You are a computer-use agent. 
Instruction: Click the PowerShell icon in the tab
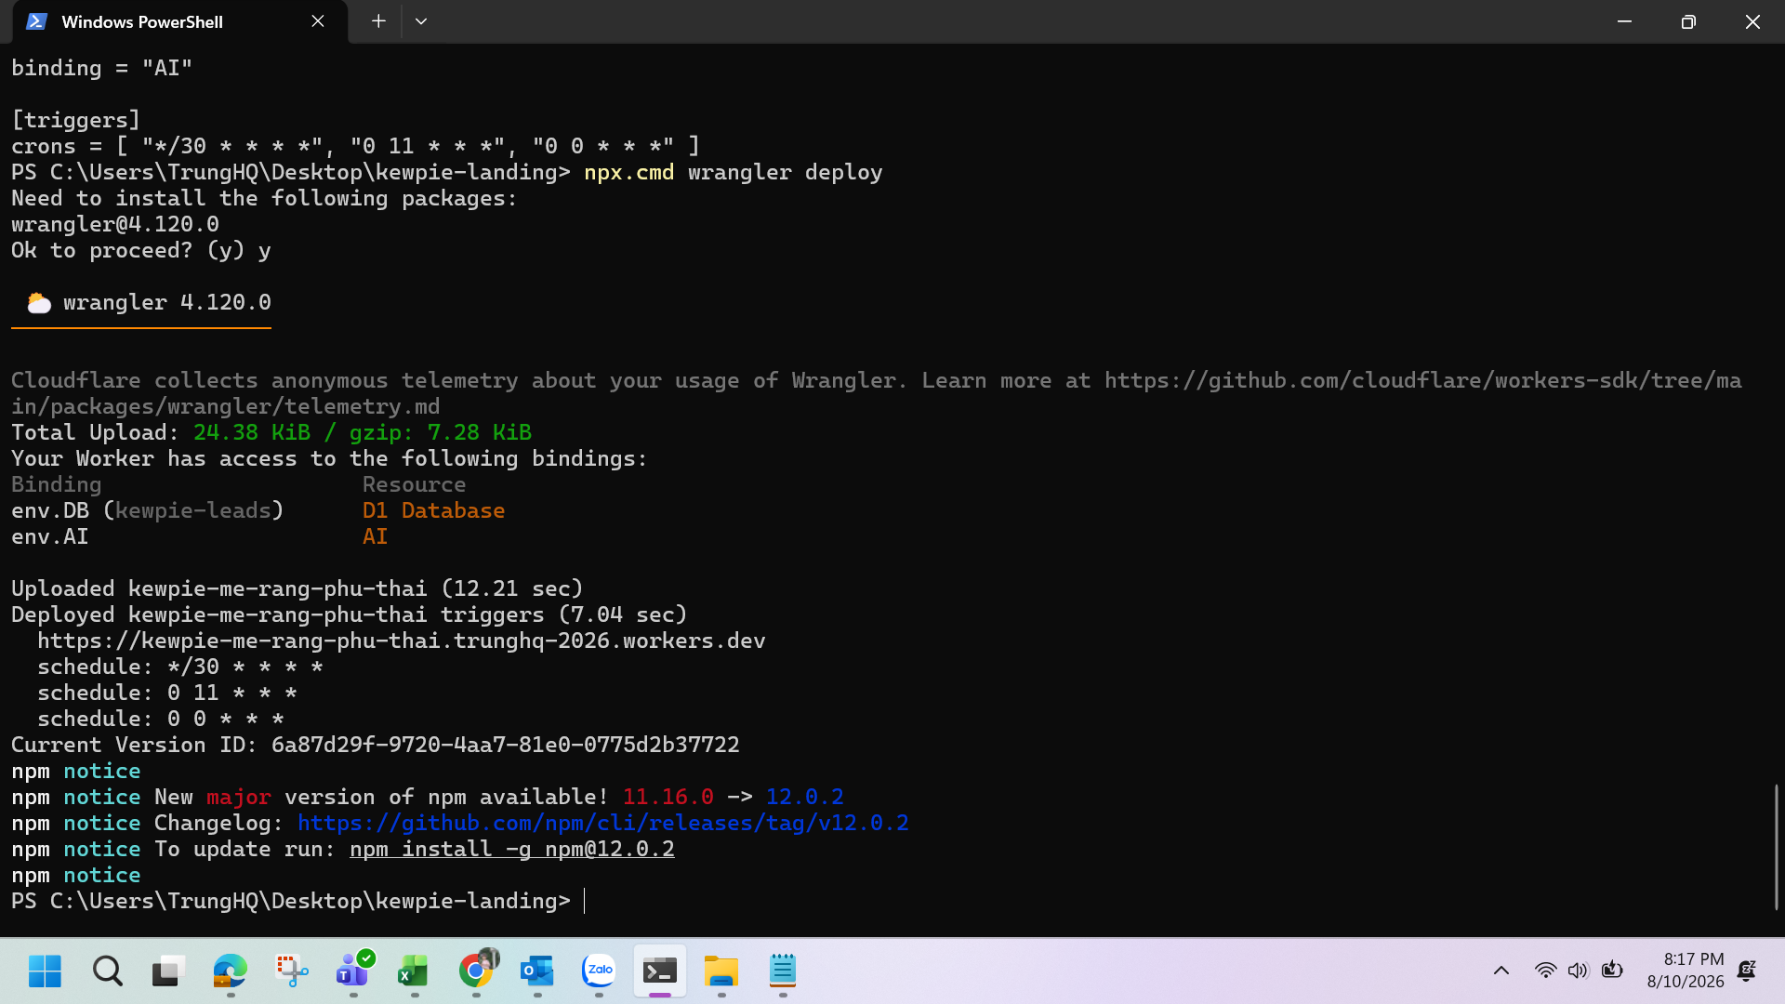[36, 21]
